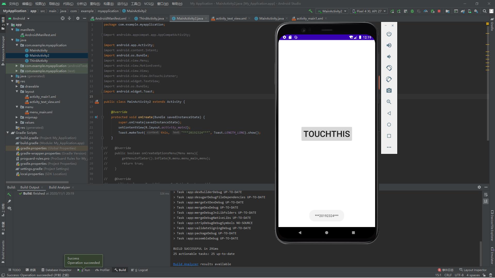The width and height of the screenshot is (495, 278).
Task: Expand java (generated) folder
Action: [12, 76]
